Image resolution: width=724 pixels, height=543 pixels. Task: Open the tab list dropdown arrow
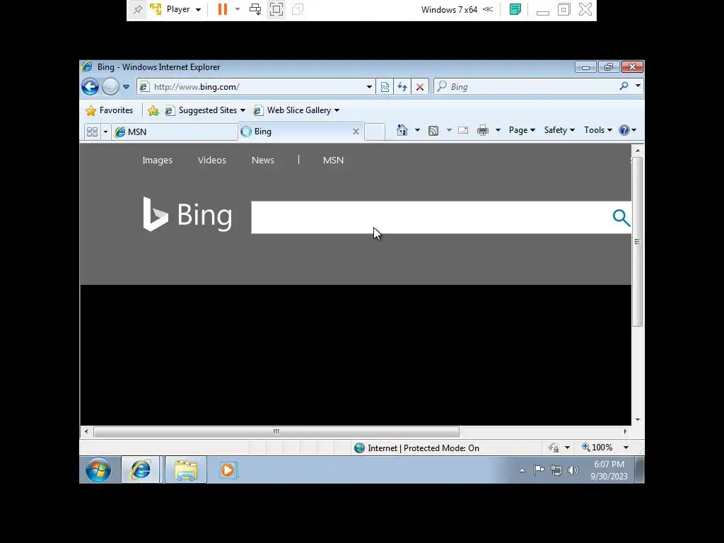(105, 132)
